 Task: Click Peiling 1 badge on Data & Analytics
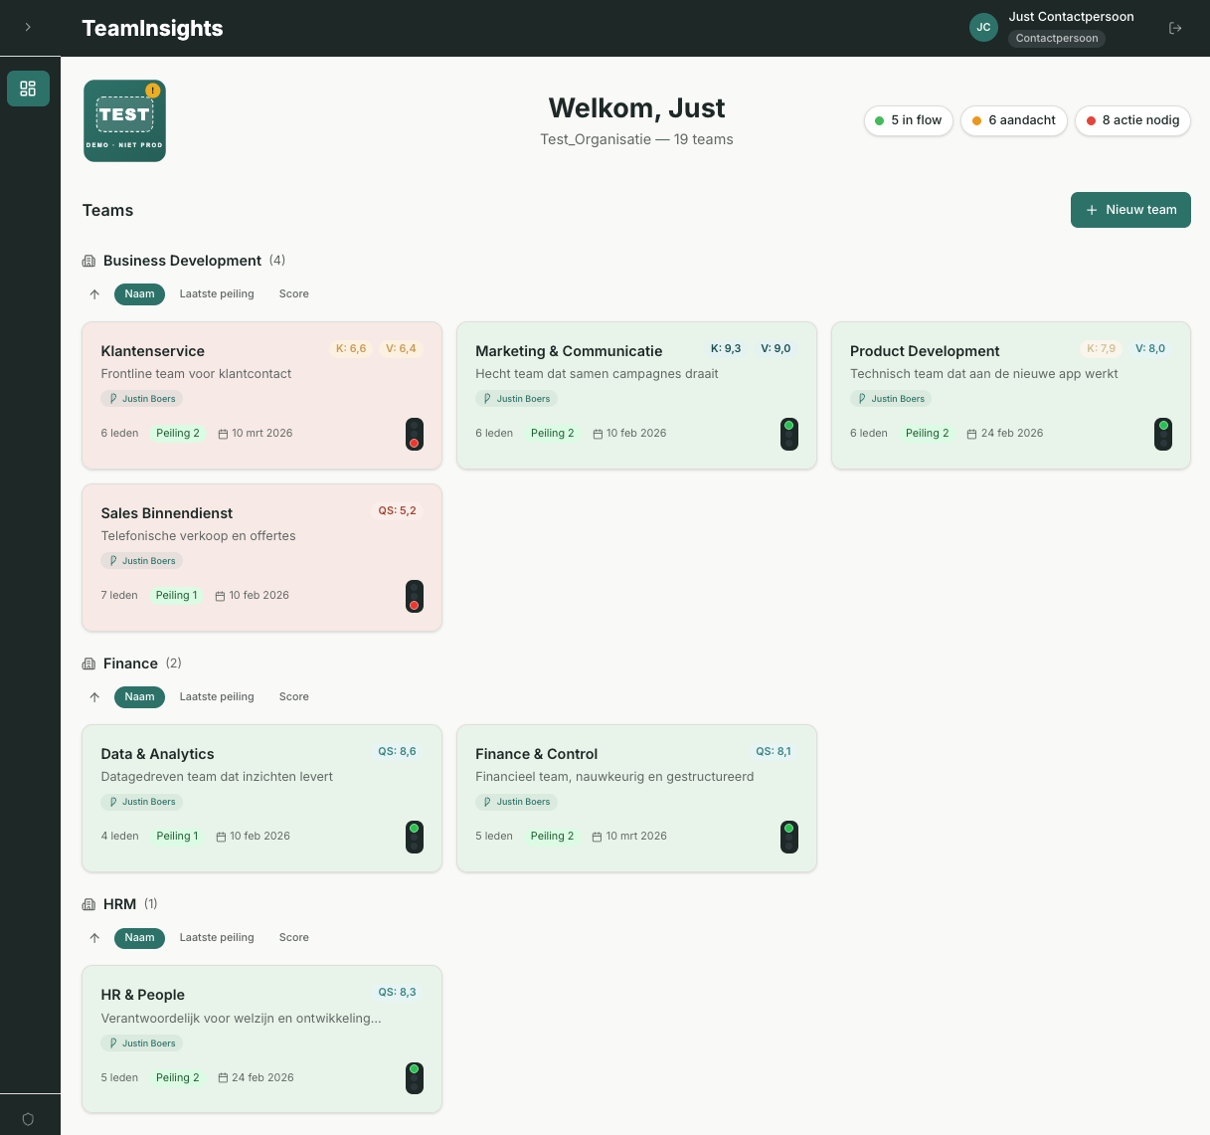(x=177, y=837)
